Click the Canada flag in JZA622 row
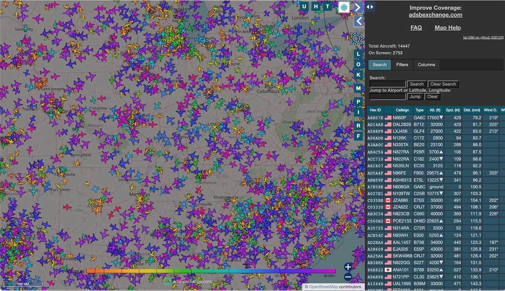 click(x=388, y=207)
